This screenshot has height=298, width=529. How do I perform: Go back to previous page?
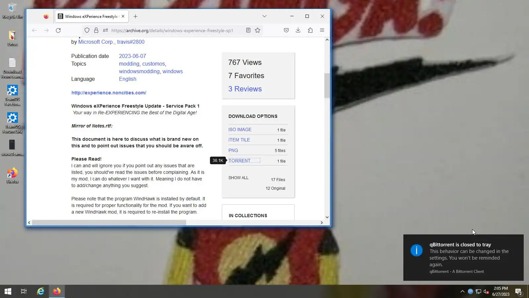[34, 30]
